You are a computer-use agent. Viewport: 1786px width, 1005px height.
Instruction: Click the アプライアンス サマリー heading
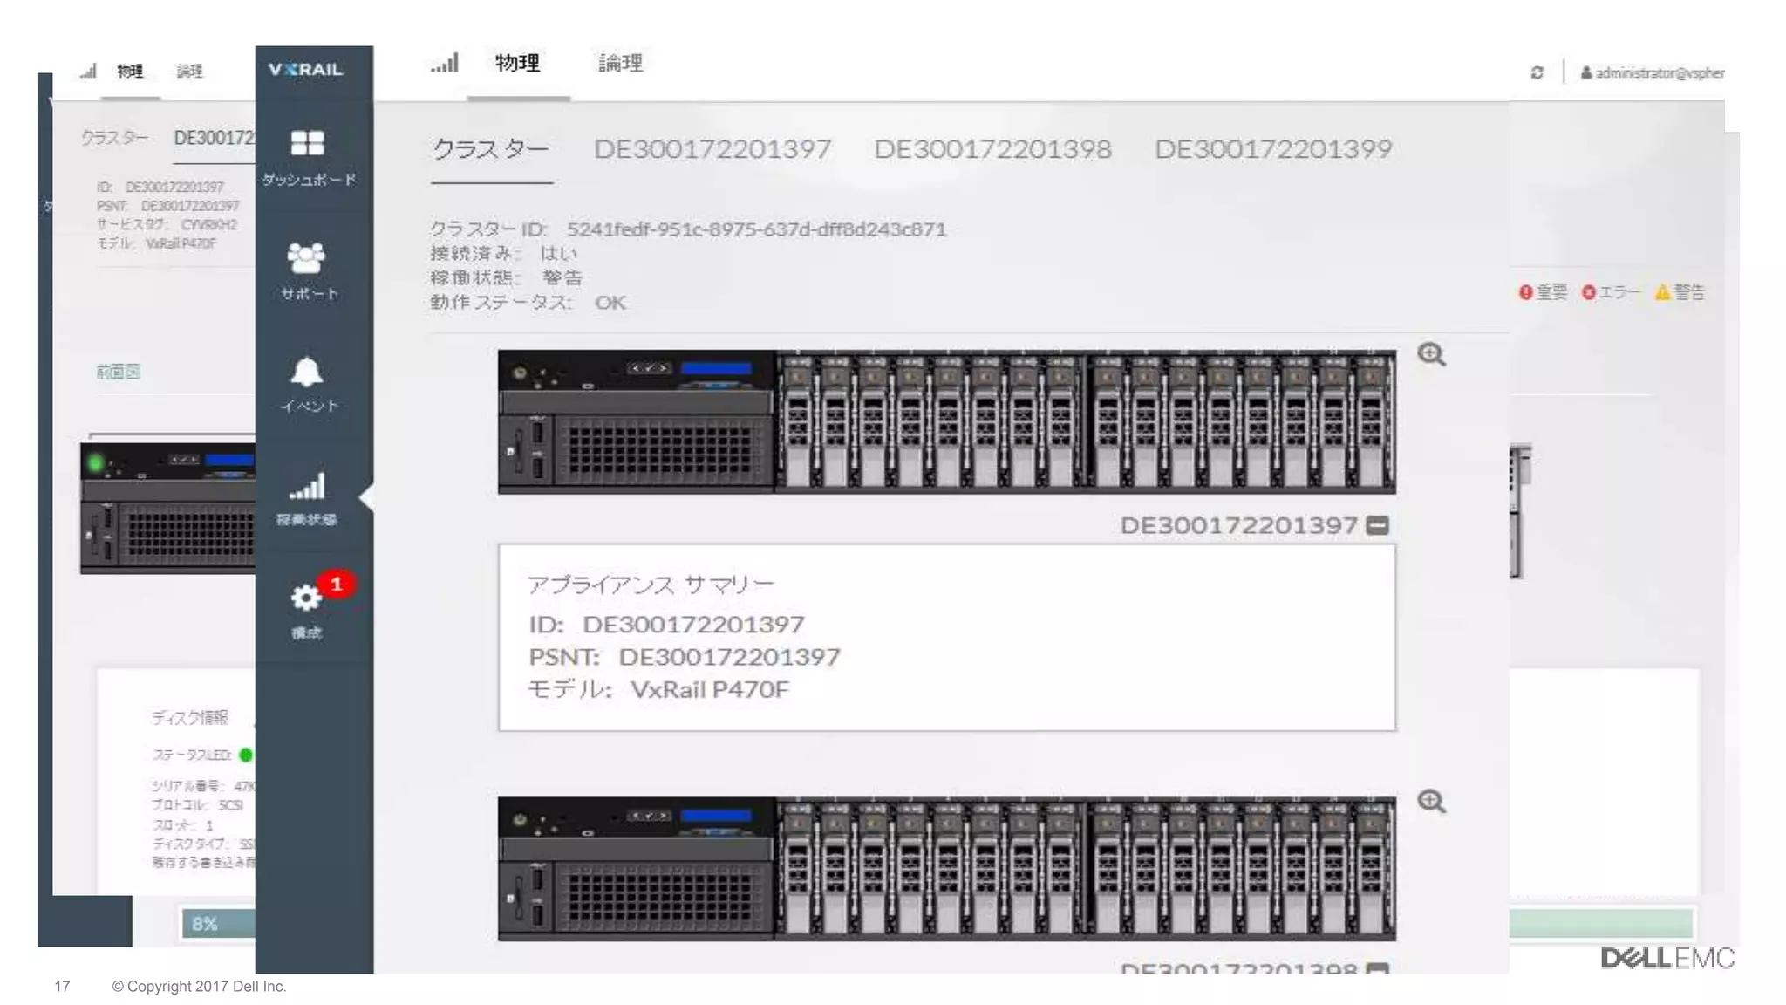click(x=651, y=585)
